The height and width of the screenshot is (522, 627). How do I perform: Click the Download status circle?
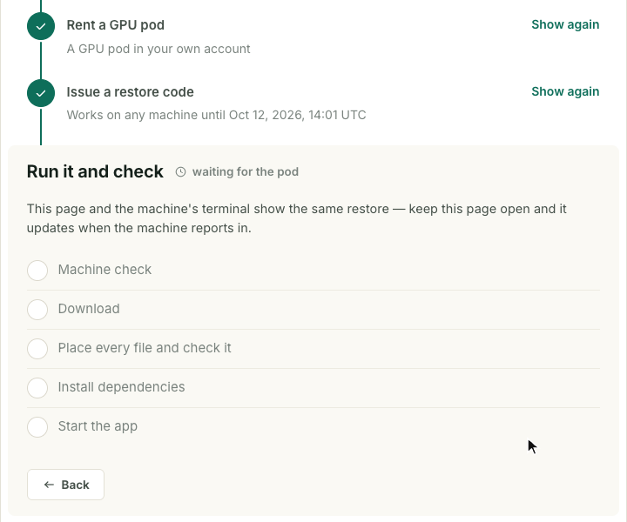tap(37, 310)
